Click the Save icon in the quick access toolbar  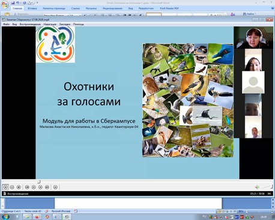tap(13, 3)
